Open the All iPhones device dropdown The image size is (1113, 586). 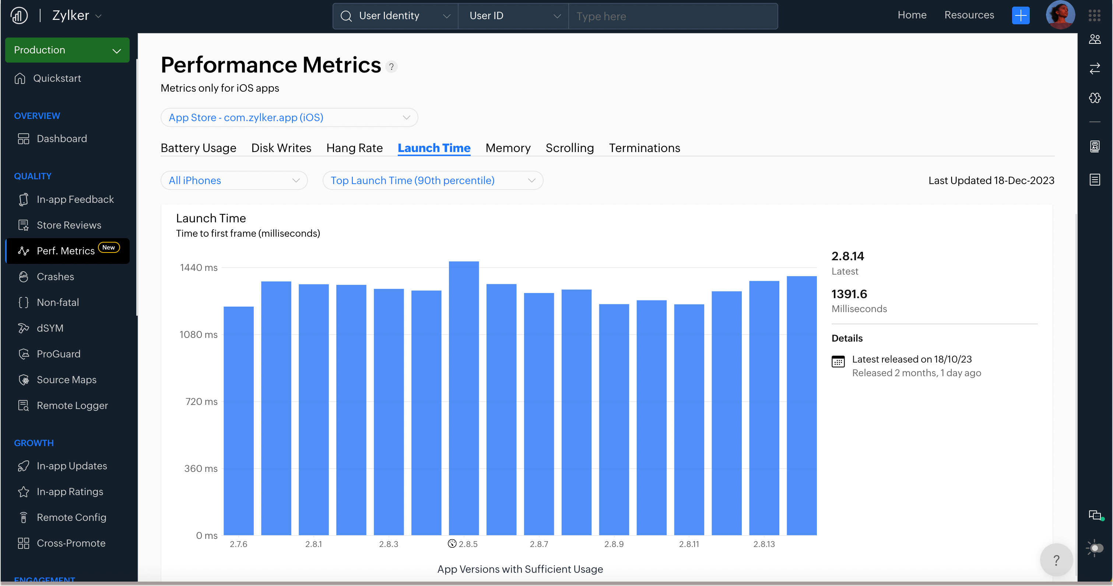[234, 180]
